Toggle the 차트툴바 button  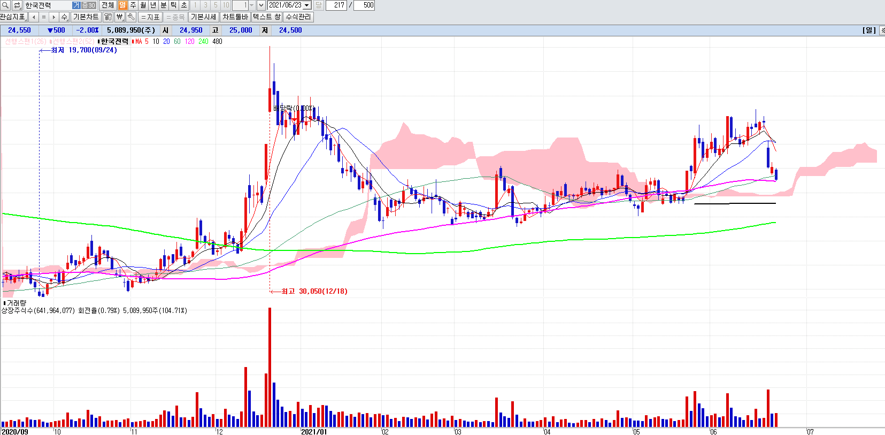[235, 17]
